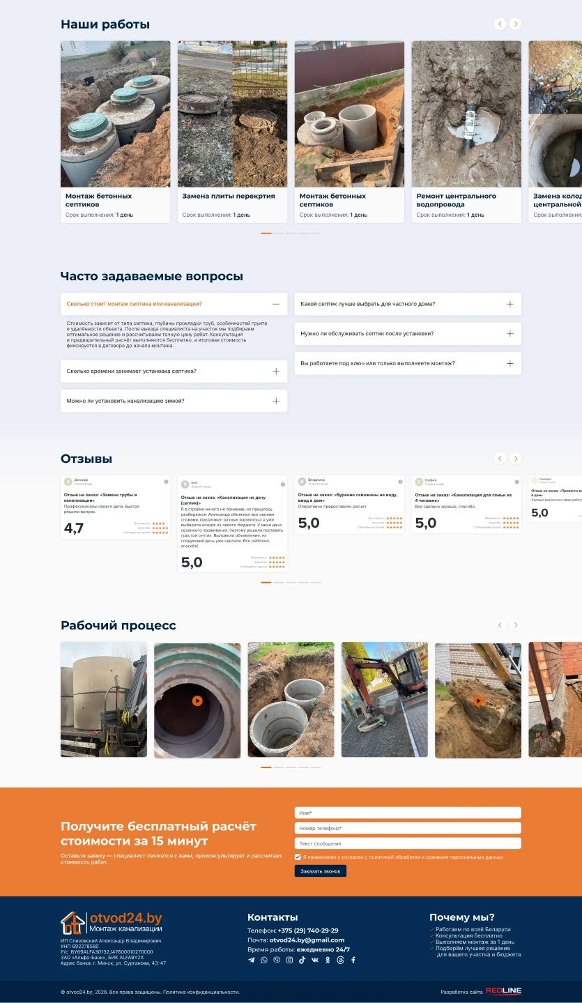Open the WhatsApp icon in footer
This screenshot has height=1003, width=582.
[x=264, y=960]
